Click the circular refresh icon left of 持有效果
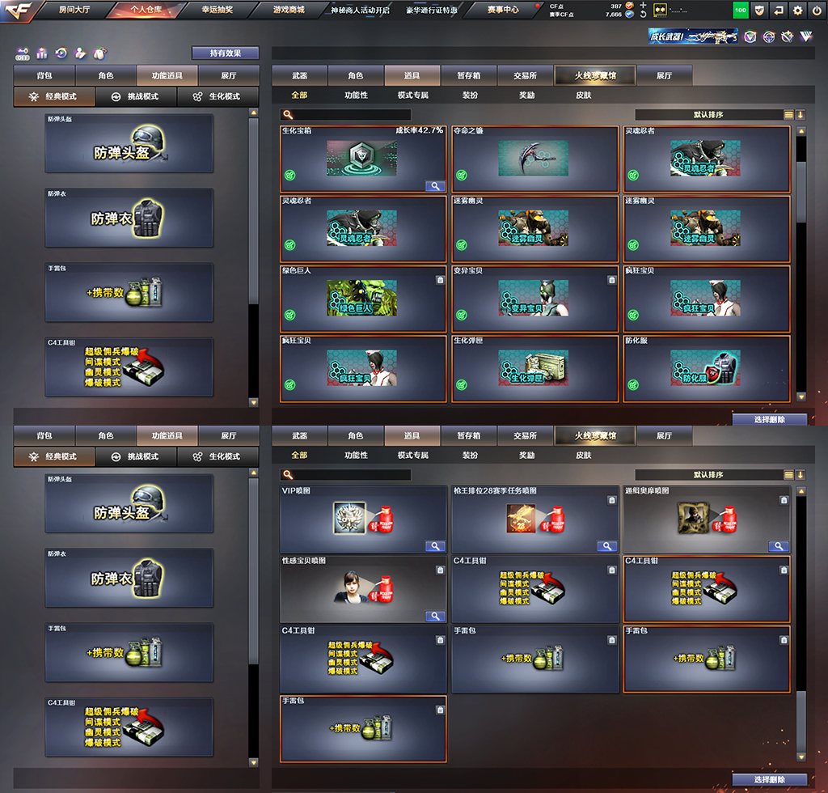The image size is (828, 793). pyautogui.click(x=61, y=53)
